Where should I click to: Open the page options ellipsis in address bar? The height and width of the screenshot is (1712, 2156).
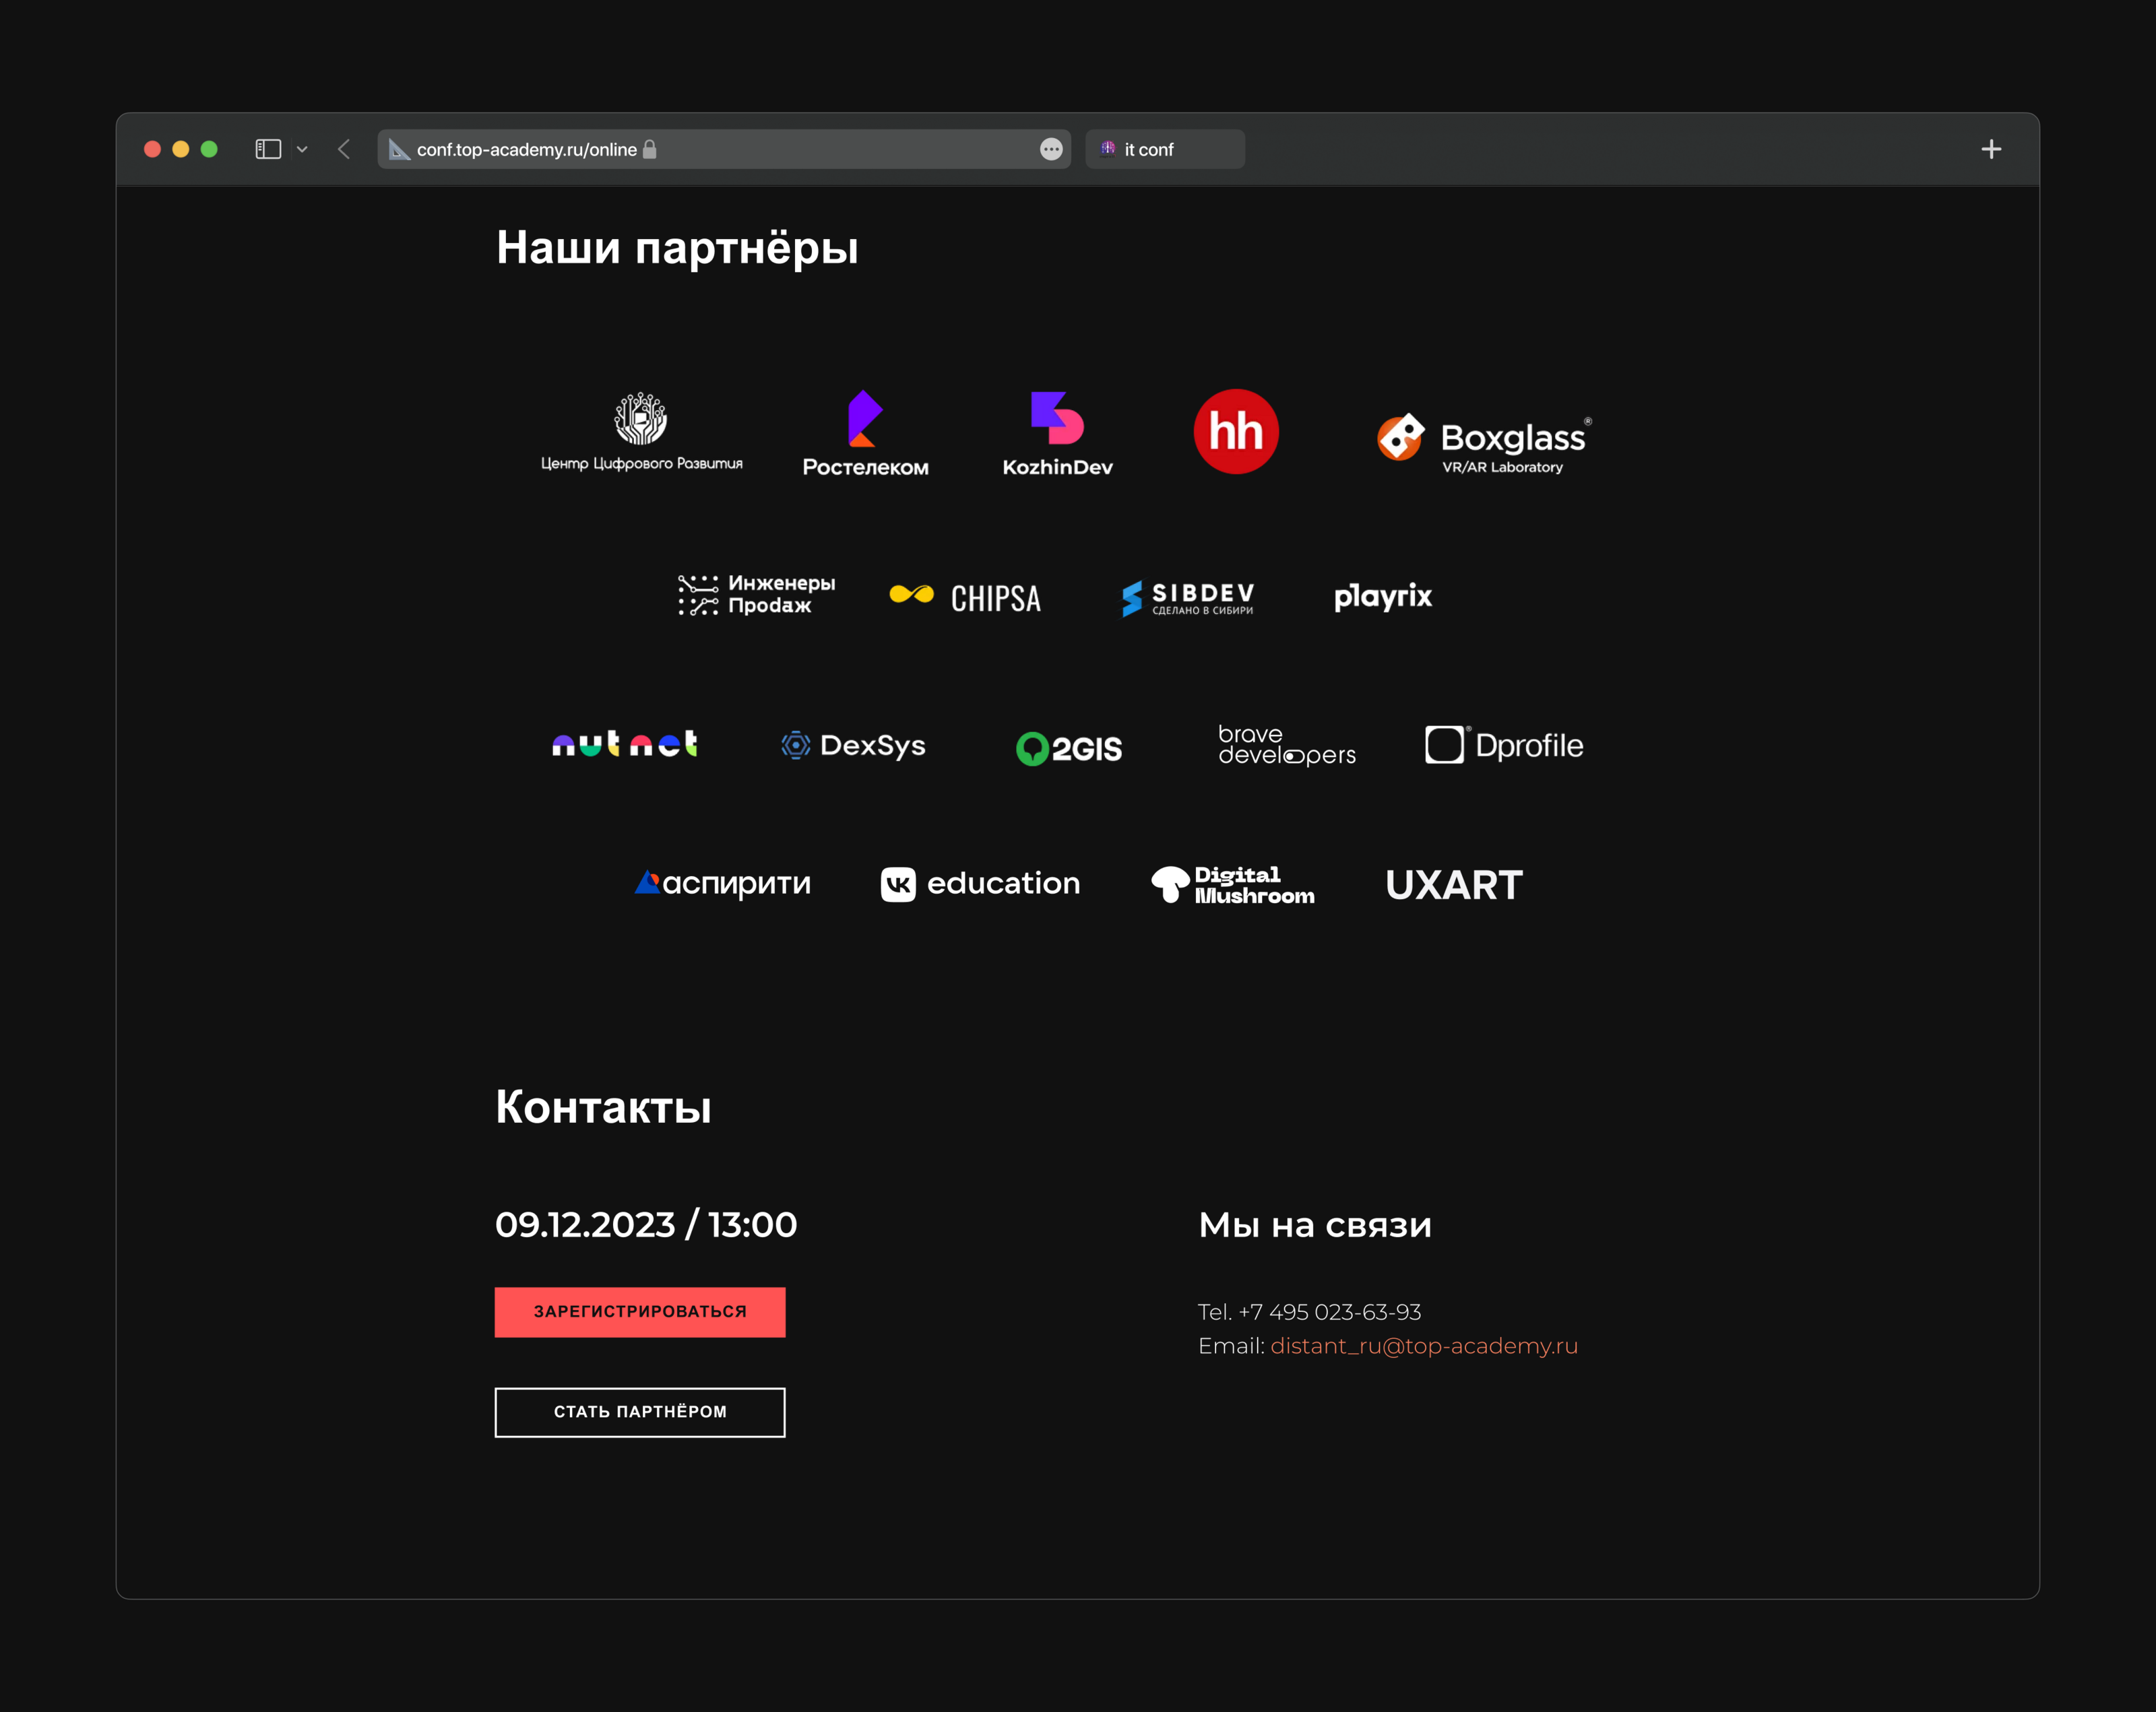(x=1051, y=149)
